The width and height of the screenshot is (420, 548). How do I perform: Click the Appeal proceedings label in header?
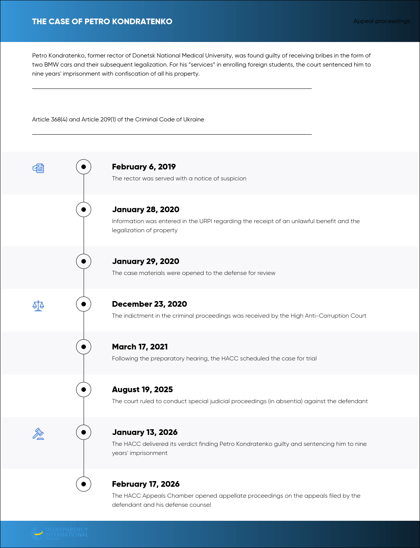click(382, 21)
